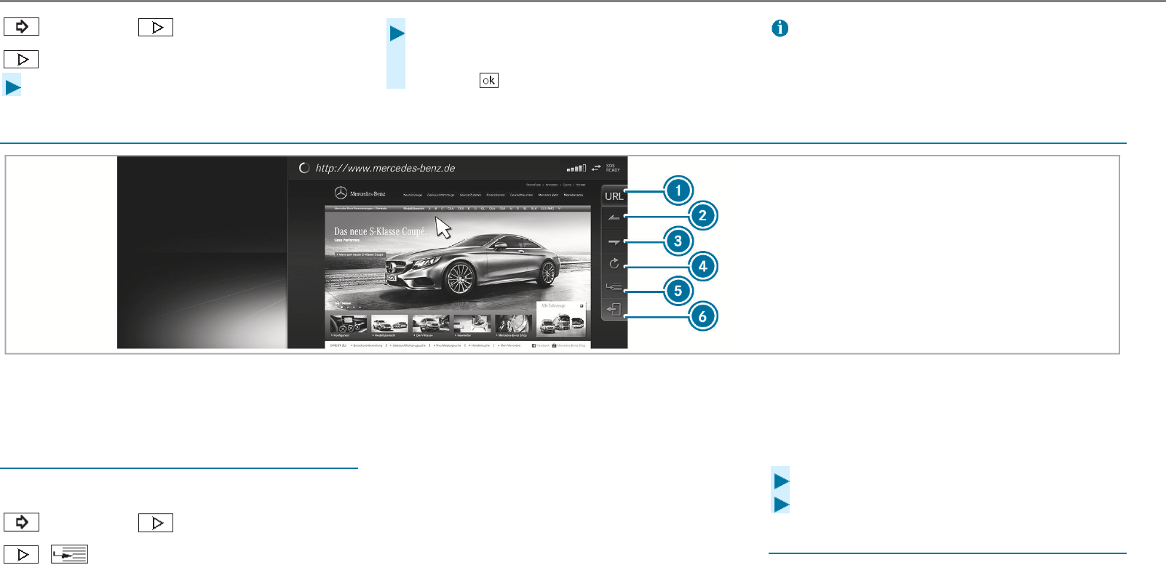
Task: Click the mercedes-benz.de address text
Action: (385, 168)
